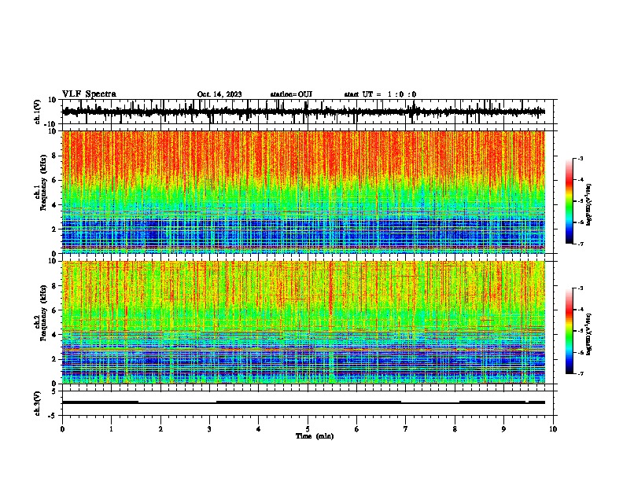Click the "6" kHz tick on ch.1 frequency axis

(x=55, y=180)
